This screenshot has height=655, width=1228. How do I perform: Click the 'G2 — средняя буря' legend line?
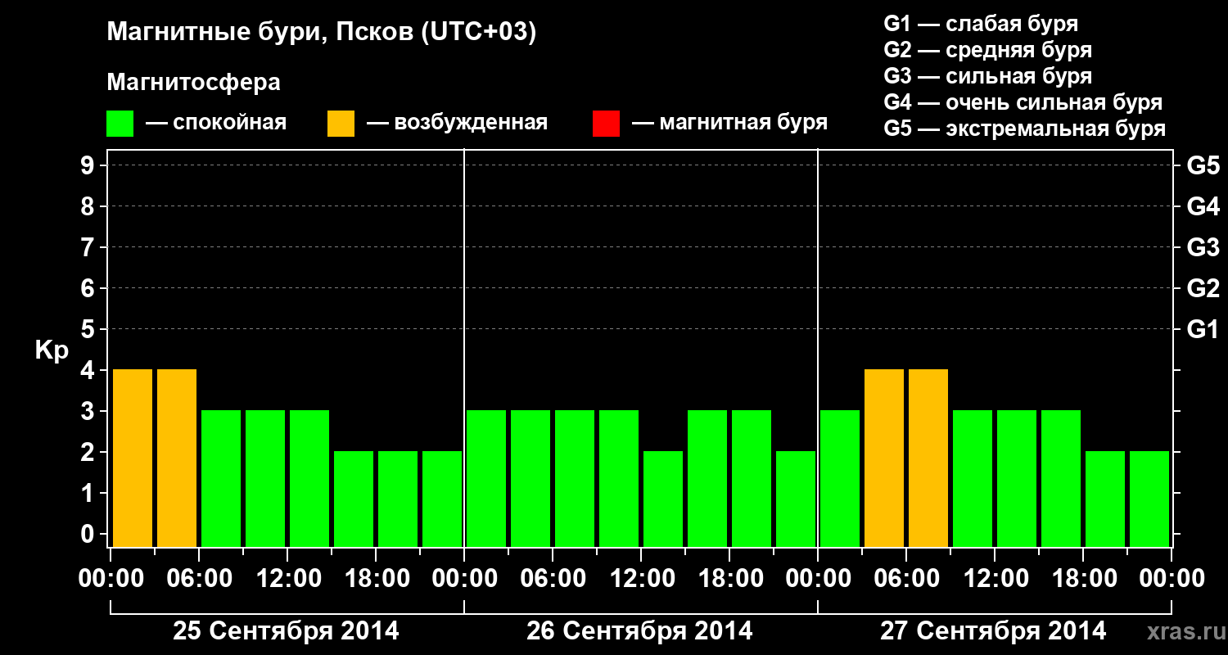[x=987, y=49]
